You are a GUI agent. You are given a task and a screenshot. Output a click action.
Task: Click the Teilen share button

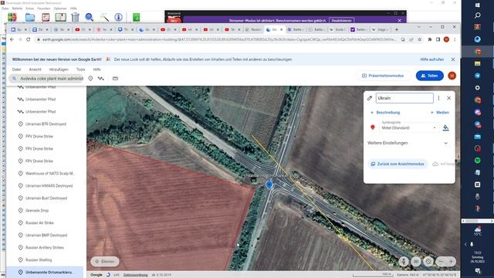(x=430, y=76)
